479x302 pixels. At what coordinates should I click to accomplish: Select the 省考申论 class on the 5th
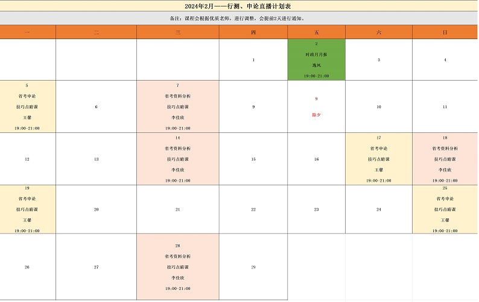pyautogui.click(x=27, y=106)
